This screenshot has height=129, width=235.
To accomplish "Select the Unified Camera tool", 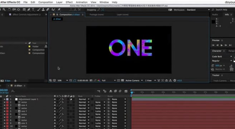I will (x=14, y=10).
